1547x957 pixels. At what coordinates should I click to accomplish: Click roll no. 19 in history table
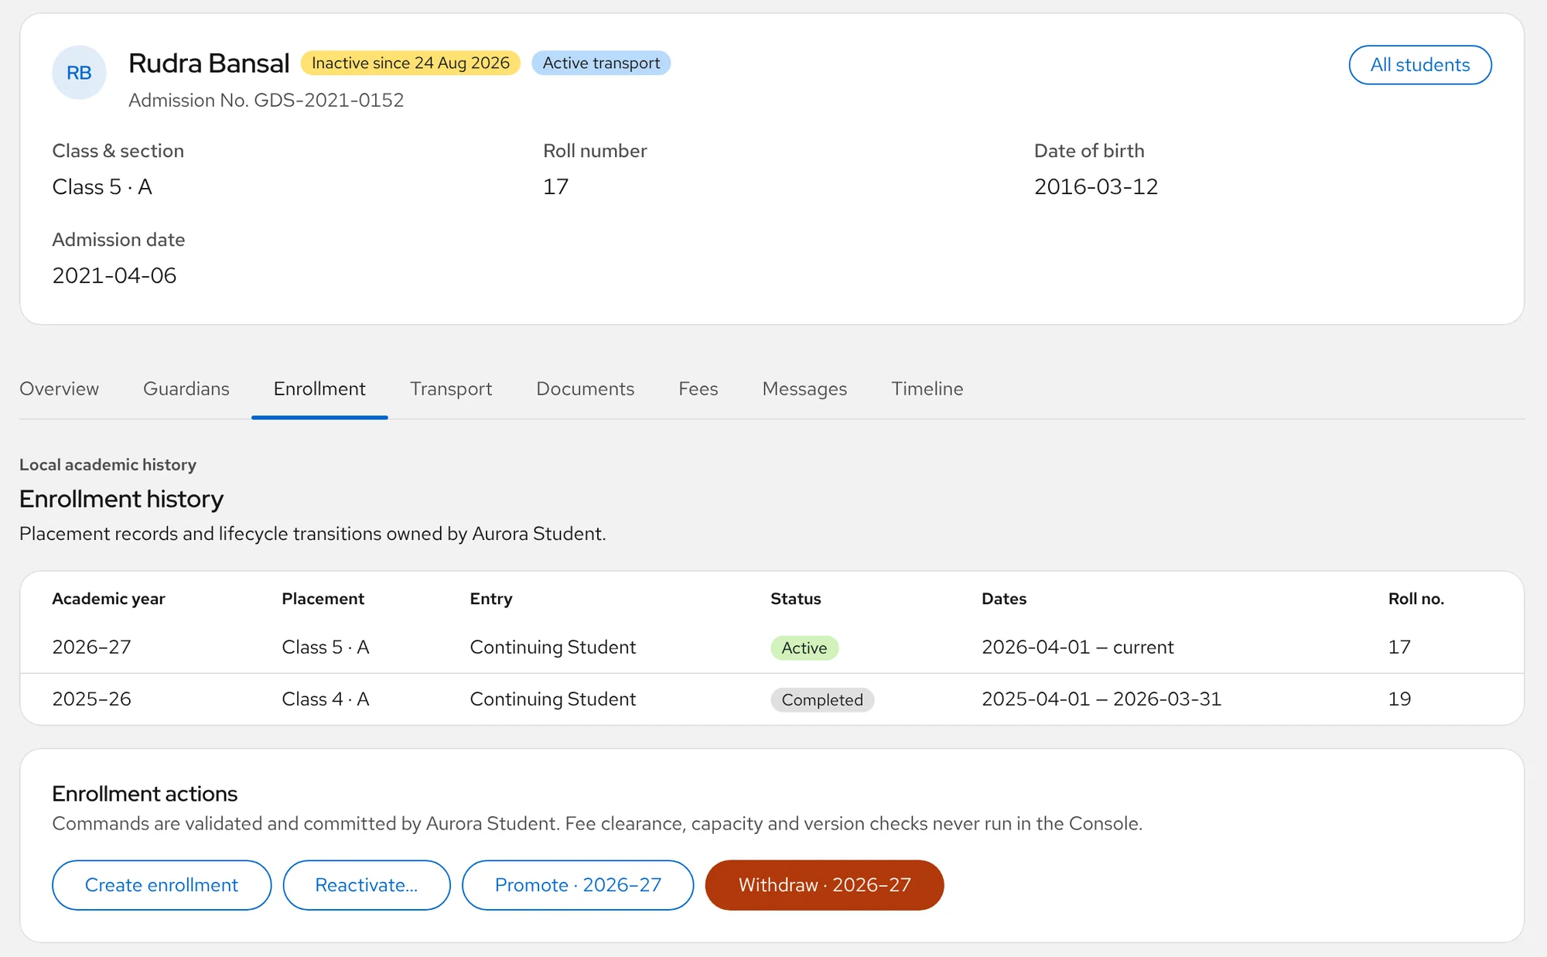pyautogui.click(x=1399, y=699)
